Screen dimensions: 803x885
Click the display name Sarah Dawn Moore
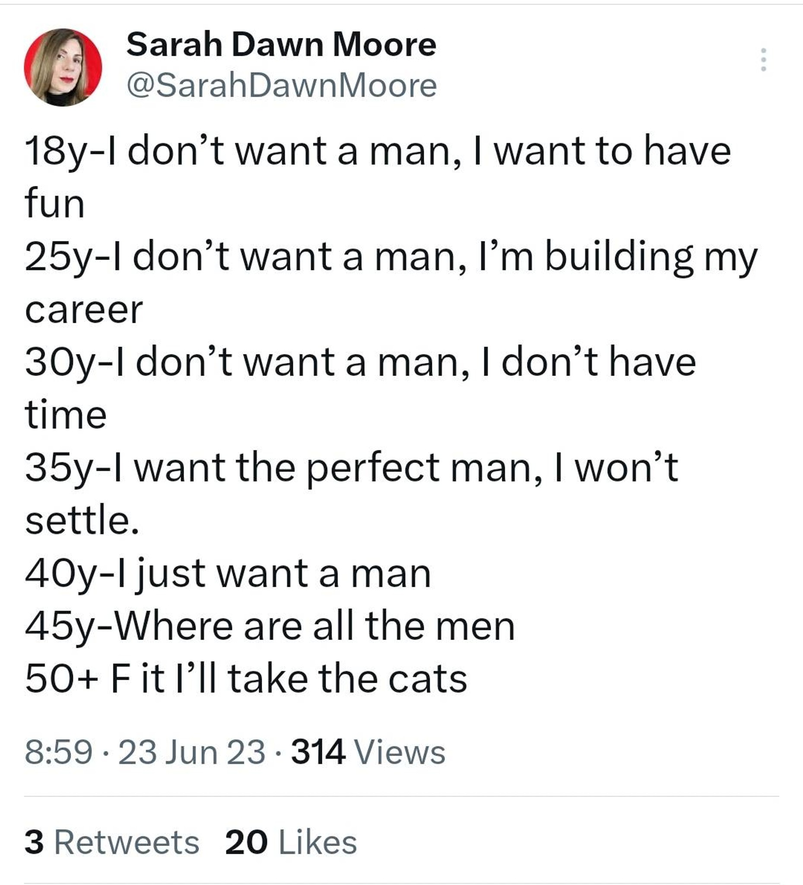[281, 45]
